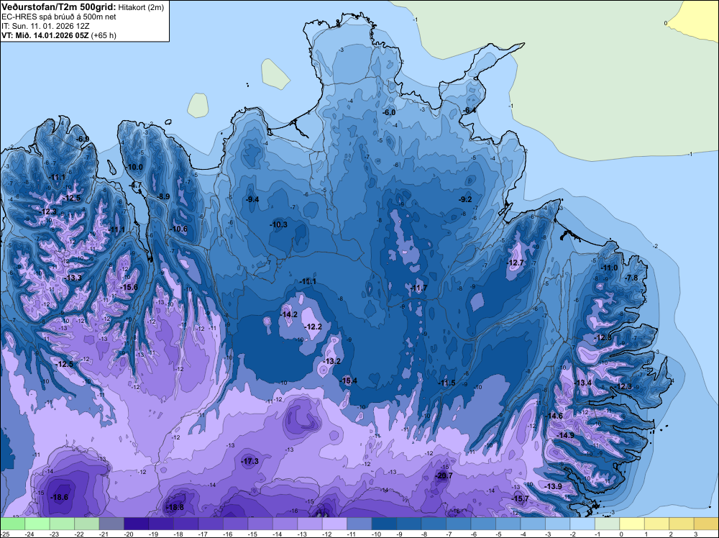The width and height of the screenshot is (719, 538).
Task: Click the initial time 'IT: Sun. 11. 01. 2026 12Z'
Action: (45, 26)
